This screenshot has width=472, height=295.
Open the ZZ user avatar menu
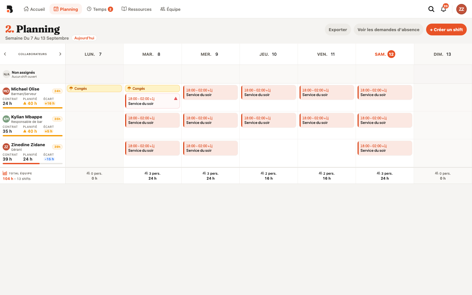pyautogui.click(x=462, y=9)
